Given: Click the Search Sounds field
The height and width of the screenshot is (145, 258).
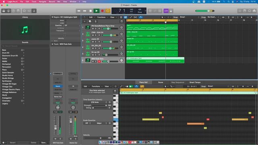Looking at the screenshot, I should click(25, 46).
